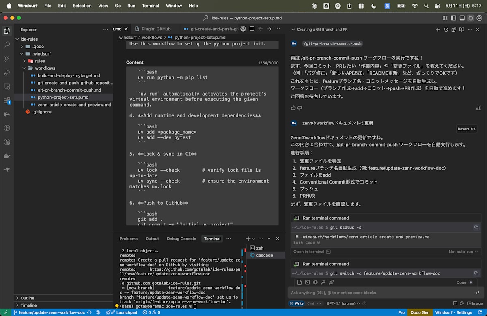Open the Explorer view in the activity bar
487x316 pixels.
coord(7,31)
